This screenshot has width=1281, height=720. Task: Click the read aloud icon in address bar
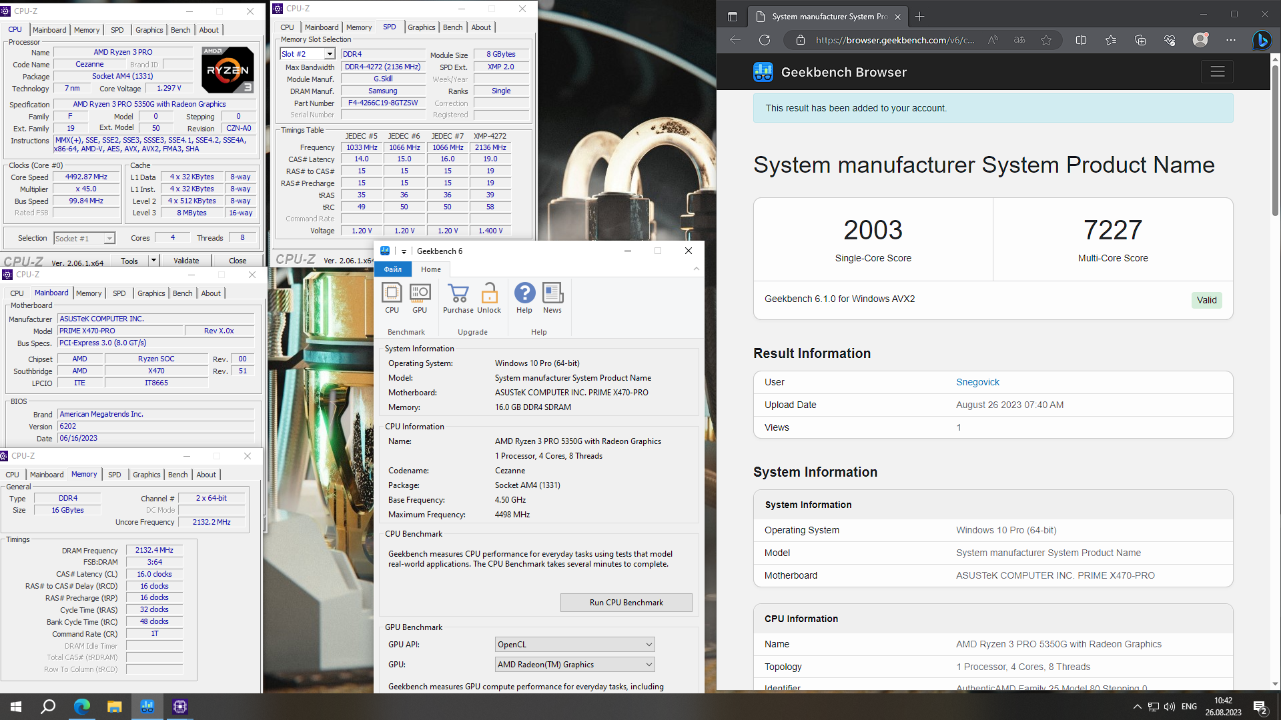(993, 40)
